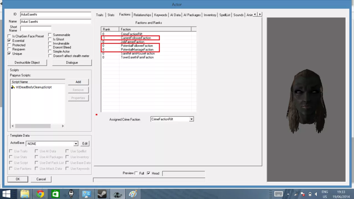Enable the Summonable checkbox
This screenshot has height=199, width=354.
point(50,35)
